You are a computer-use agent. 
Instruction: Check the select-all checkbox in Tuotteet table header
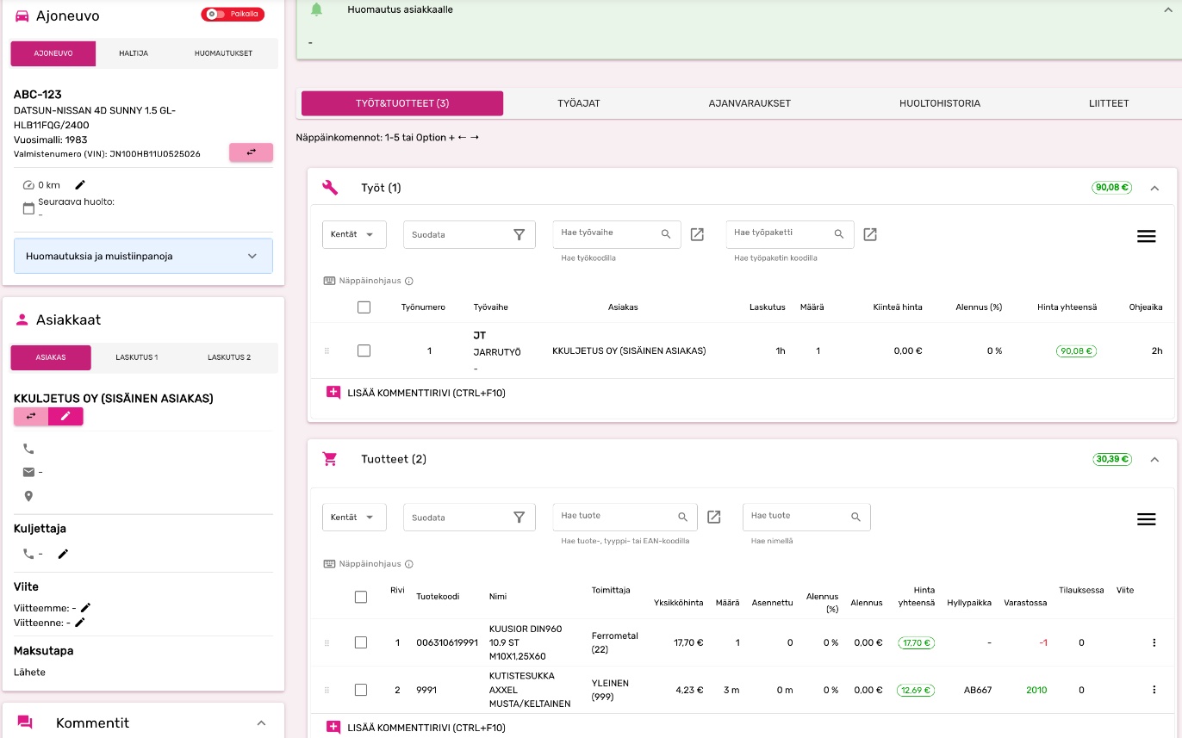361,597
